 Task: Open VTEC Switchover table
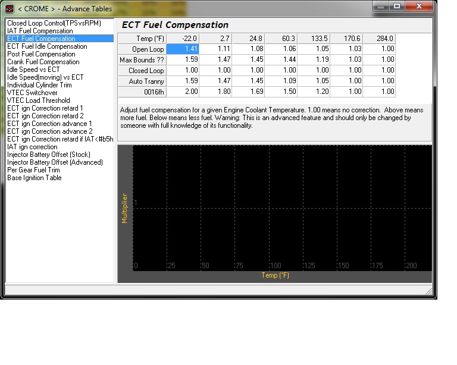(x=32, y=93)
